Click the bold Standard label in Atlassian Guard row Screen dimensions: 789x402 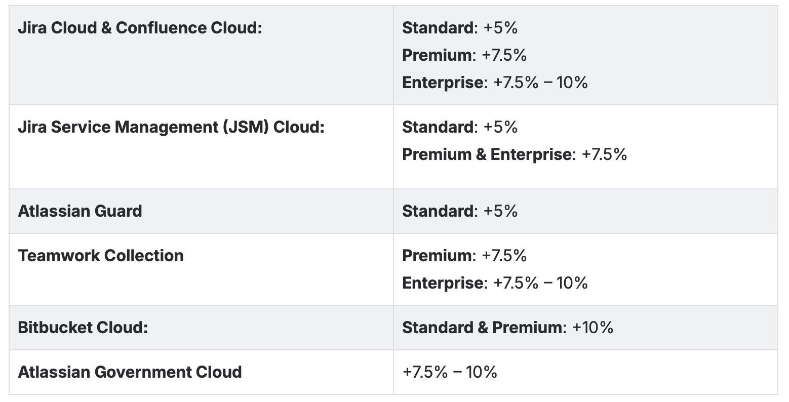[438, 211]
